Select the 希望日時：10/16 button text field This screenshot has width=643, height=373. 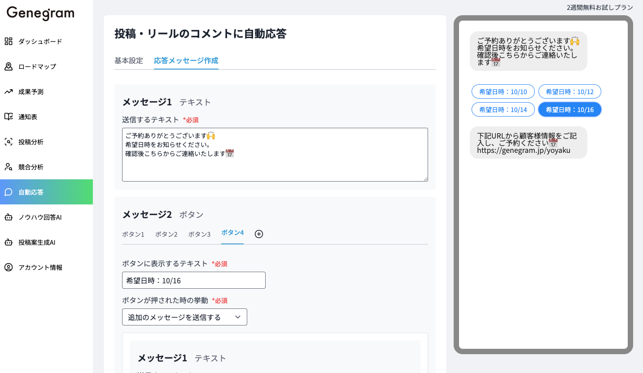[x=193, y=280]
